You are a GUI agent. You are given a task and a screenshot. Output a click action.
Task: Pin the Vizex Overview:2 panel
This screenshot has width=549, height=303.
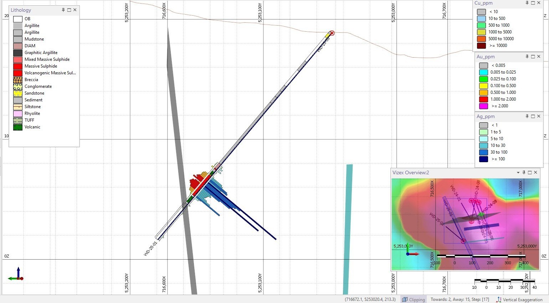coord(524,172)
